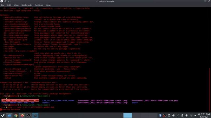Open the Wi-Fi network tray icon

click(x=191, y=115)
